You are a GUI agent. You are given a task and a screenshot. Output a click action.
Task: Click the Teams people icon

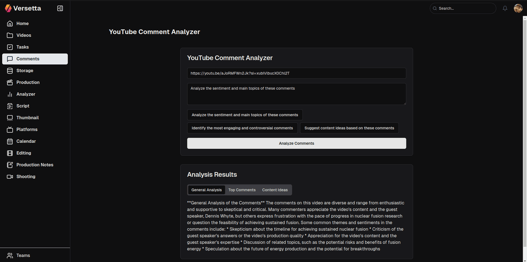(x=10, y=255)
